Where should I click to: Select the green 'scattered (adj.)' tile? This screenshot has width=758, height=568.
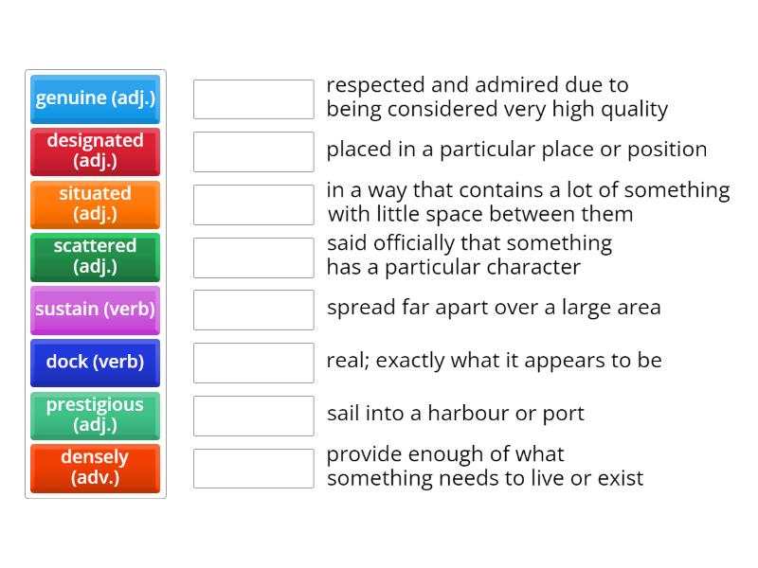(x=95, y=257)
